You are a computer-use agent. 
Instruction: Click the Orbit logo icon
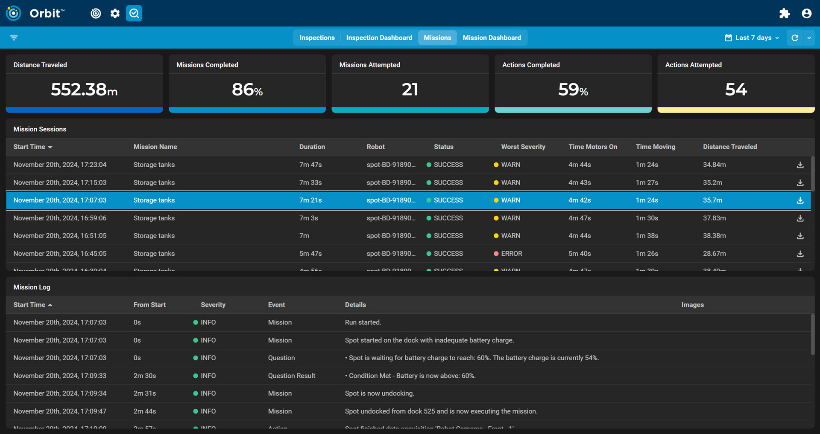click(14, 13)
